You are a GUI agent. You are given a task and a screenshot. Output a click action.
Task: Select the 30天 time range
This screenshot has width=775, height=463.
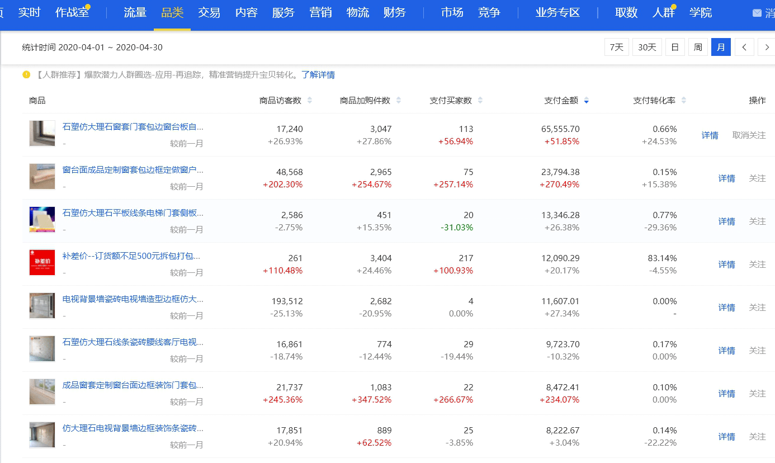coord(647,48)
